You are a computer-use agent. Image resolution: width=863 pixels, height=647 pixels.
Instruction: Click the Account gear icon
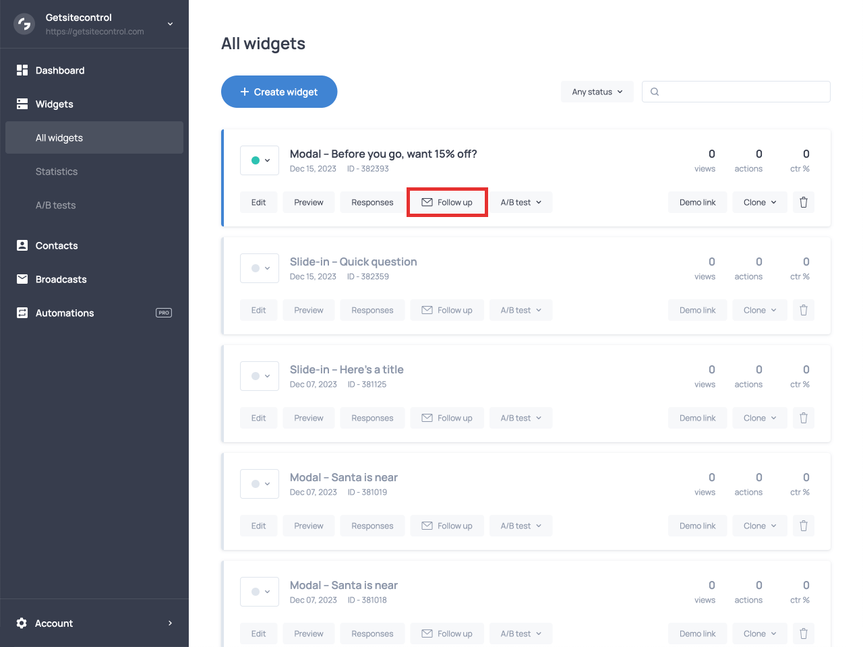tap(22, 623)
